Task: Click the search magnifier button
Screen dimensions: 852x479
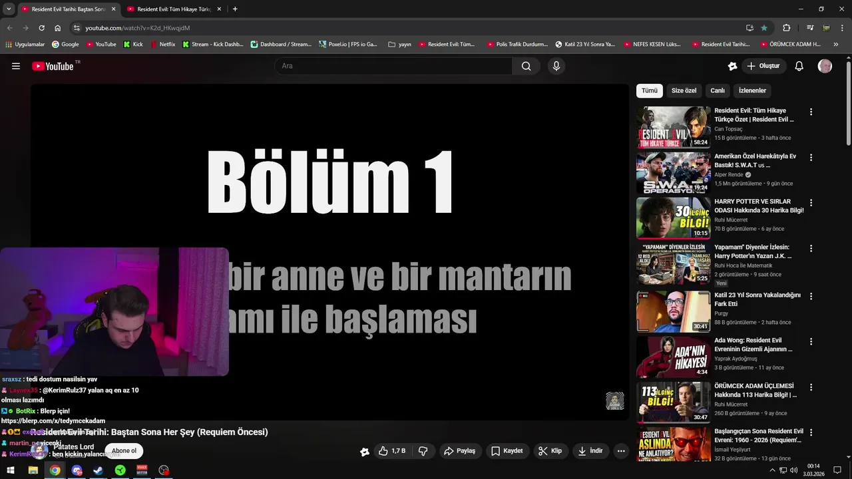Action: click(527, 66)
